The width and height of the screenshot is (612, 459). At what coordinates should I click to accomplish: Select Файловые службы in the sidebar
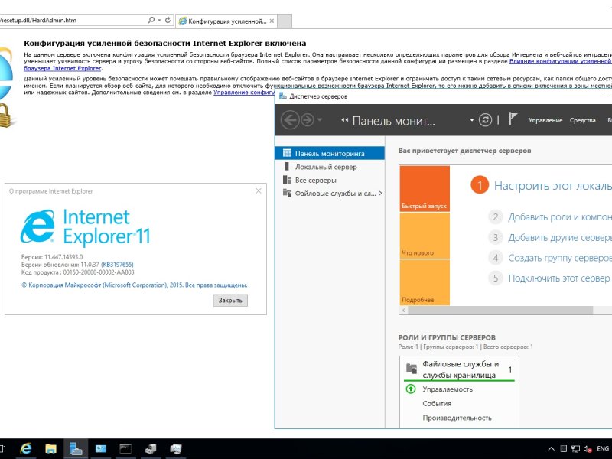click(330, 194)
